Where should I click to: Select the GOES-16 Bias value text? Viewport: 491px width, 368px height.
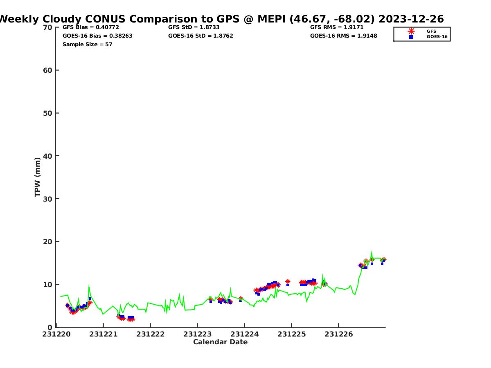[97, 36]
